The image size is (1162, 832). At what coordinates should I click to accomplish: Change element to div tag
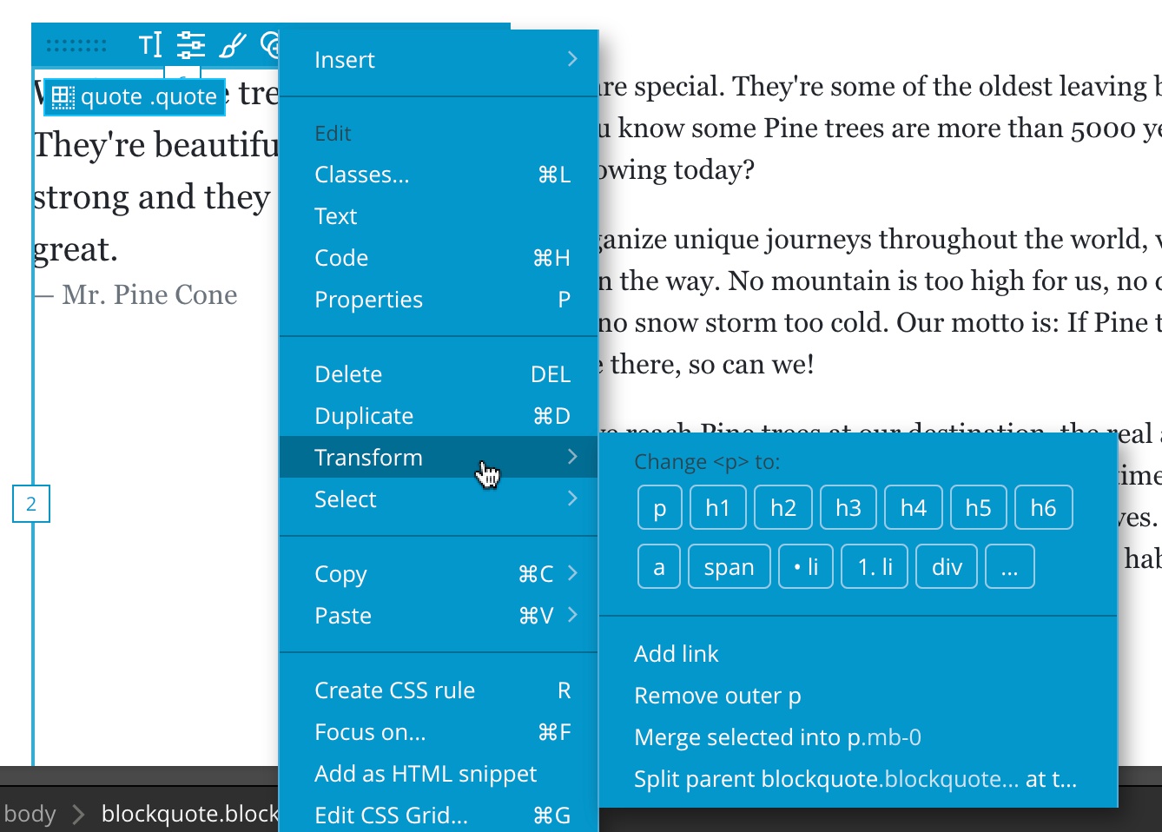click(x=947, y=567)
